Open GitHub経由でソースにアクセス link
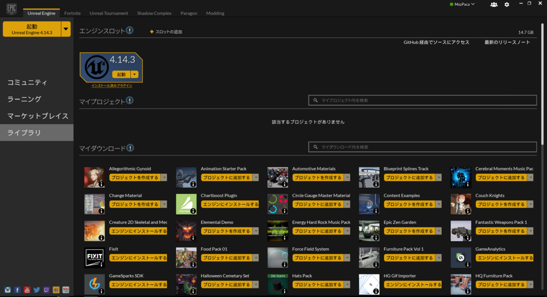Image resolution: width=547 pixels, height=297 pixels. point(436,42)
